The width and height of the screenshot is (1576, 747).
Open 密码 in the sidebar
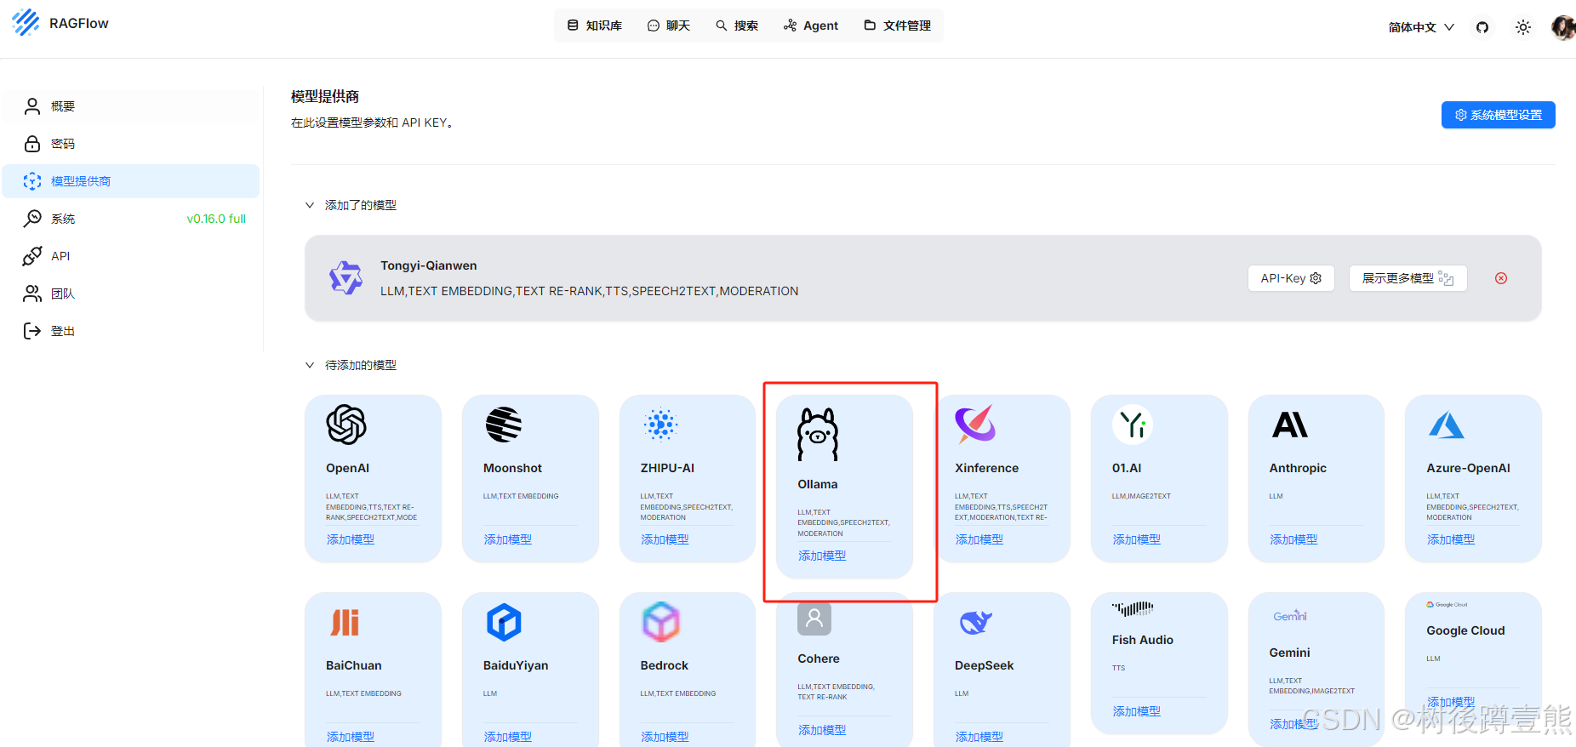click(x=131, y=144)
